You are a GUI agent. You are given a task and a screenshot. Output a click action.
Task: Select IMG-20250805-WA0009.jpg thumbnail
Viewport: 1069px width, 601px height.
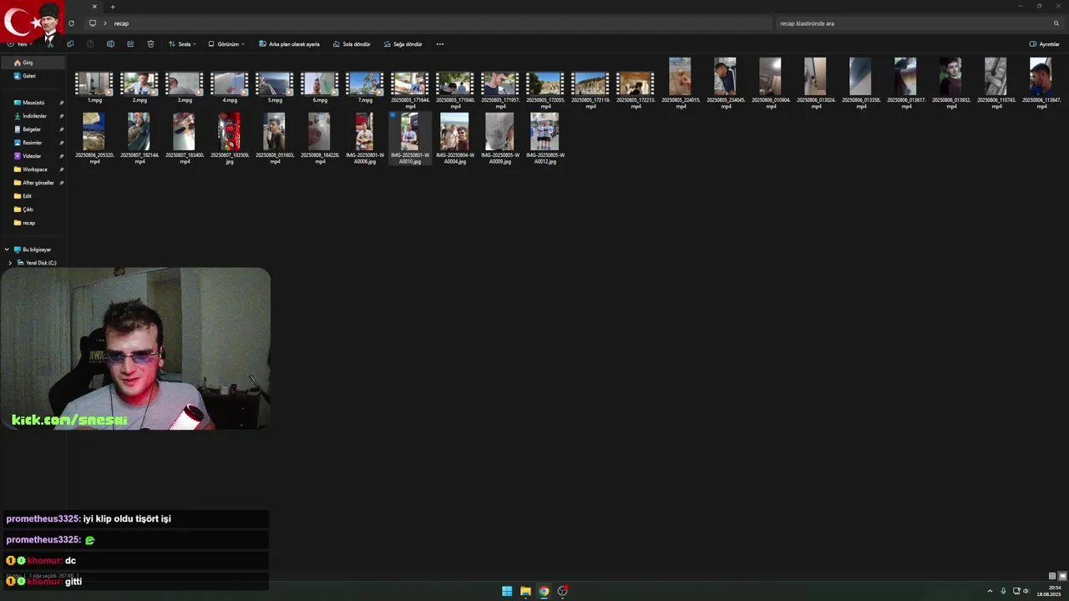[499, 131]
